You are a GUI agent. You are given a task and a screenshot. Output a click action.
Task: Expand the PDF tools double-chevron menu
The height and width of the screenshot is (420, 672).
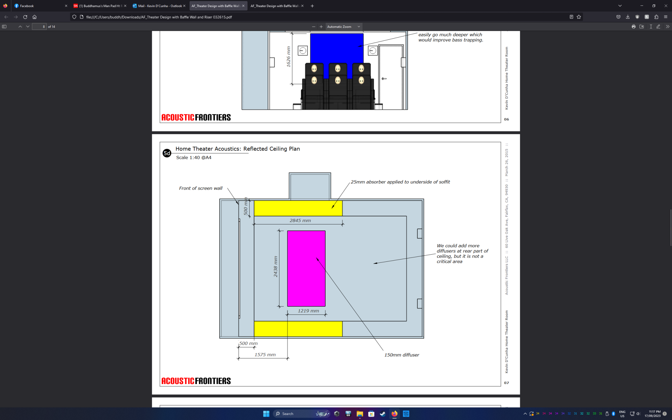667,27
